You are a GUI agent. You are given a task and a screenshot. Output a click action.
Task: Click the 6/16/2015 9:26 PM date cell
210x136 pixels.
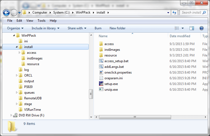pyautogui.click(x=183, y=78)
